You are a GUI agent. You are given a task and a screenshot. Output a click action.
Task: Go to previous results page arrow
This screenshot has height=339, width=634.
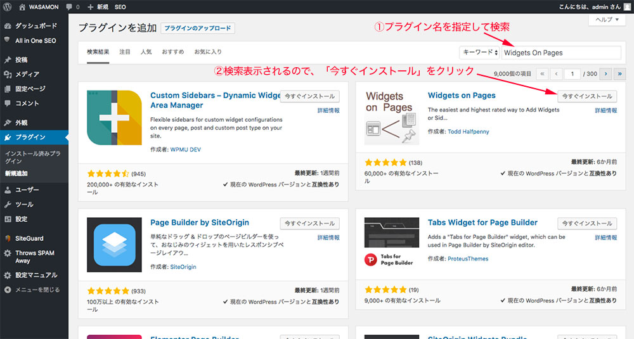[x=557, y=74]
